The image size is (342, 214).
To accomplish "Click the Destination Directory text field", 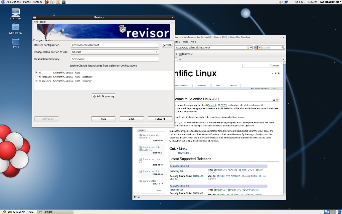I will pyautogui.click(x=114, y=59).
